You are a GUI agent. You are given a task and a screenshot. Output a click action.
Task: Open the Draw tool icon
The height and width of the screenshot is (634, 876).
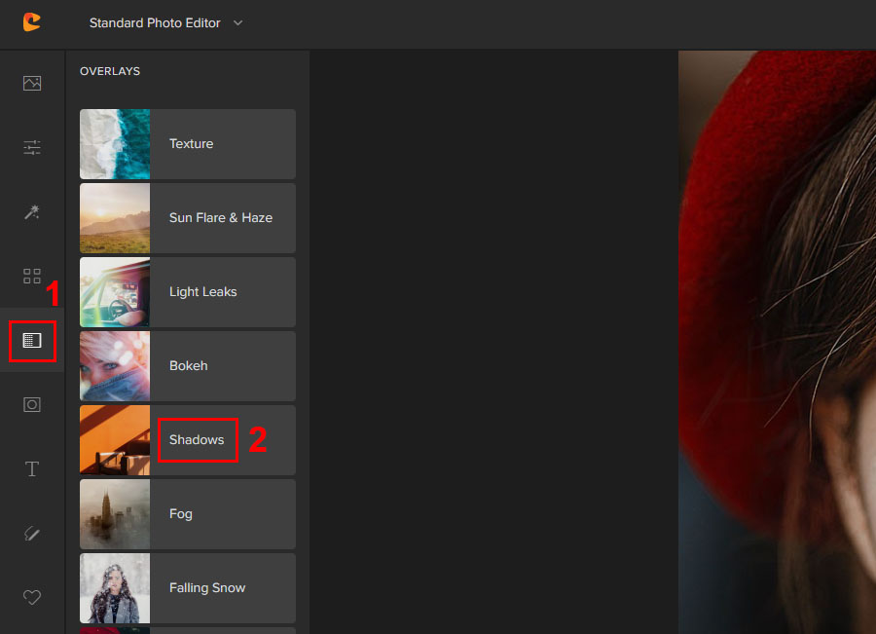click(x=32, y=533)
